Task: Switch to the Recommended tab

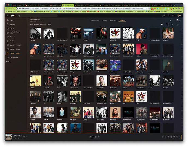Action: pos(95,20)
